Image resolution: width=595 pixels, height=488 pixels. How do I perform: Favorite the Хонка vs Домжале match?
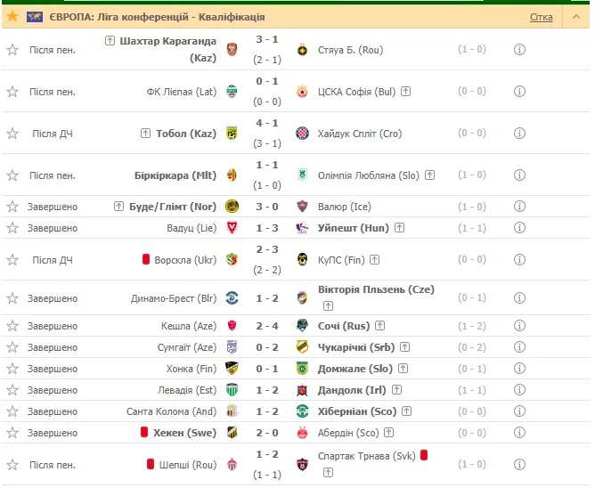pos(12,369)
